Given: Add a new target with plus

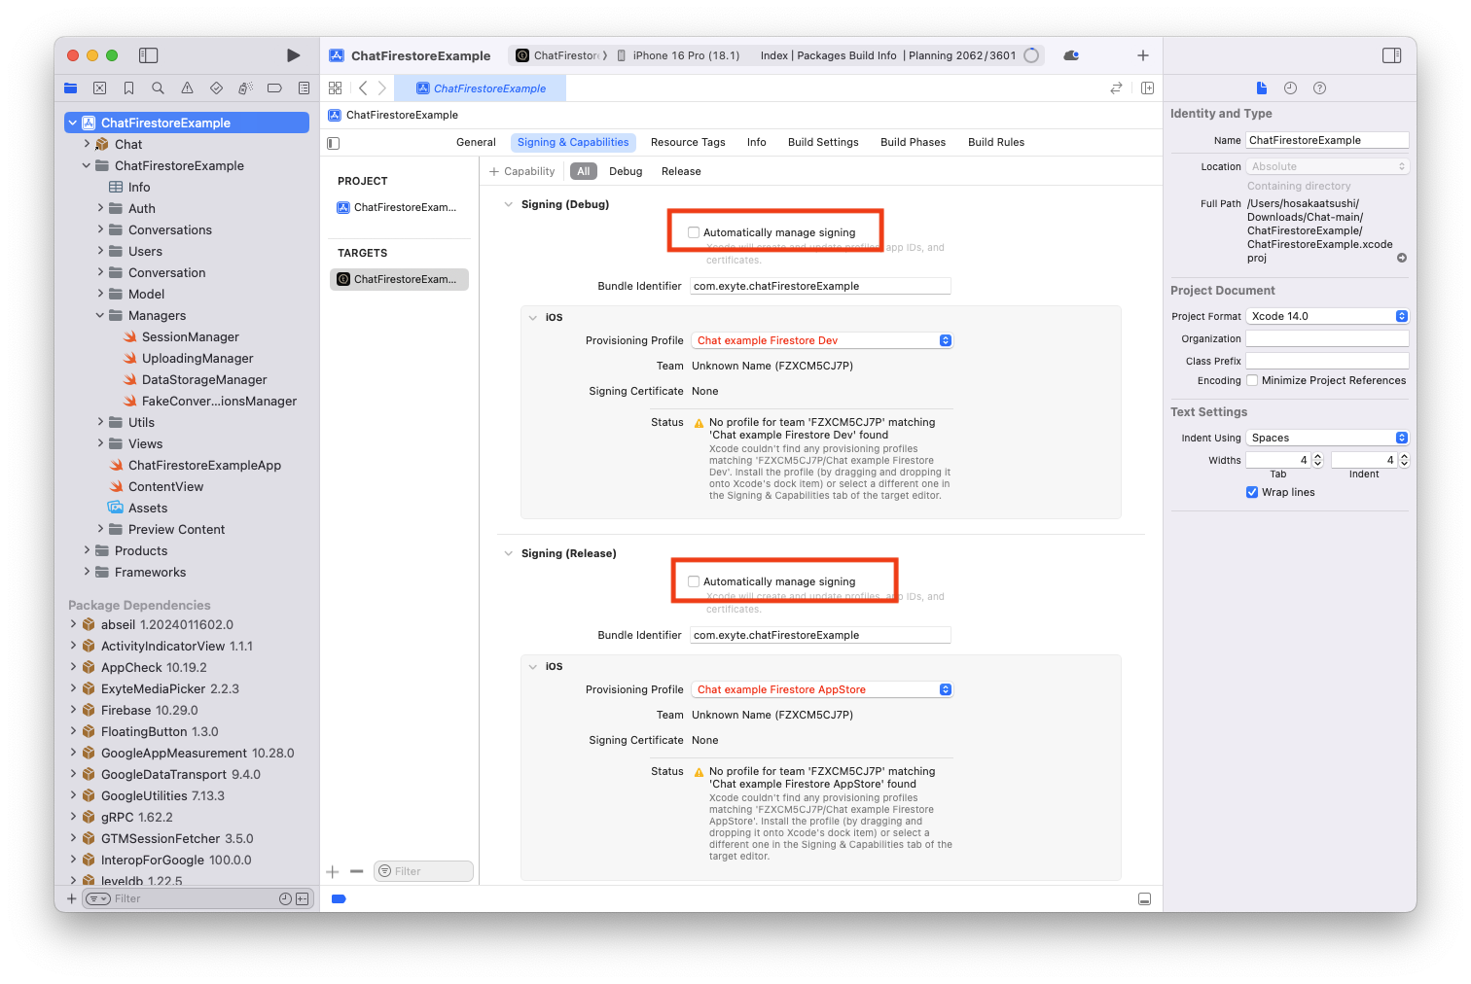Looking at the screenshot, I should tap(333, 871).
